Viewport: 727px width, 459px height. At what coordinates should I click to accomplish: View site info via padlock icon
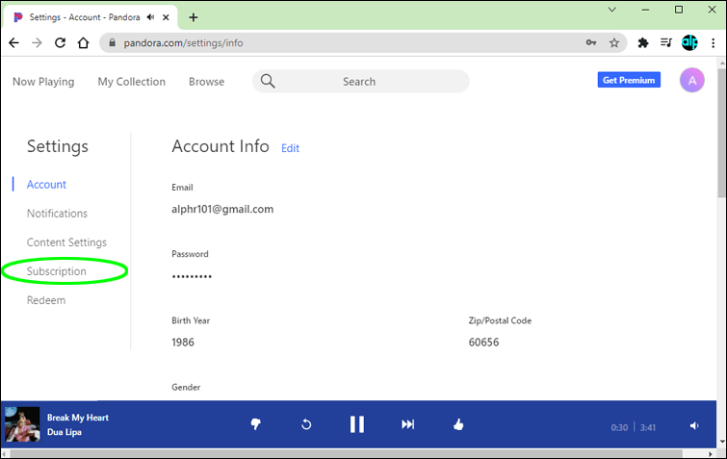pos(112,42)
